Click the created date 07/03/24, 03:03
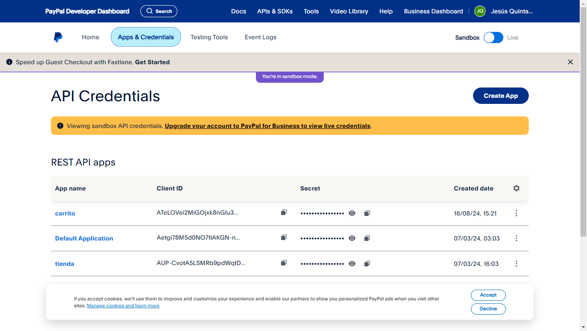The height and width of the screenshot is (331, 587). click(x=477, y=238)
